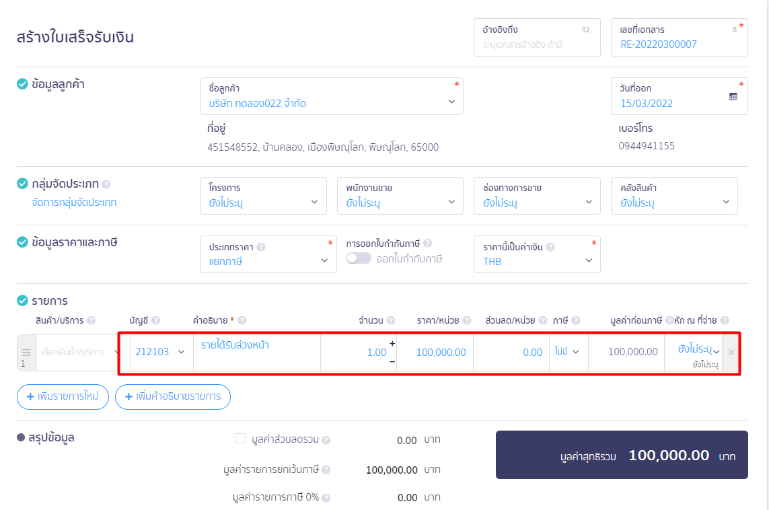Click unit price field 100,000.00
Image resolution: width=769 pixels, height=510 pixels.
tap(435, 352)
